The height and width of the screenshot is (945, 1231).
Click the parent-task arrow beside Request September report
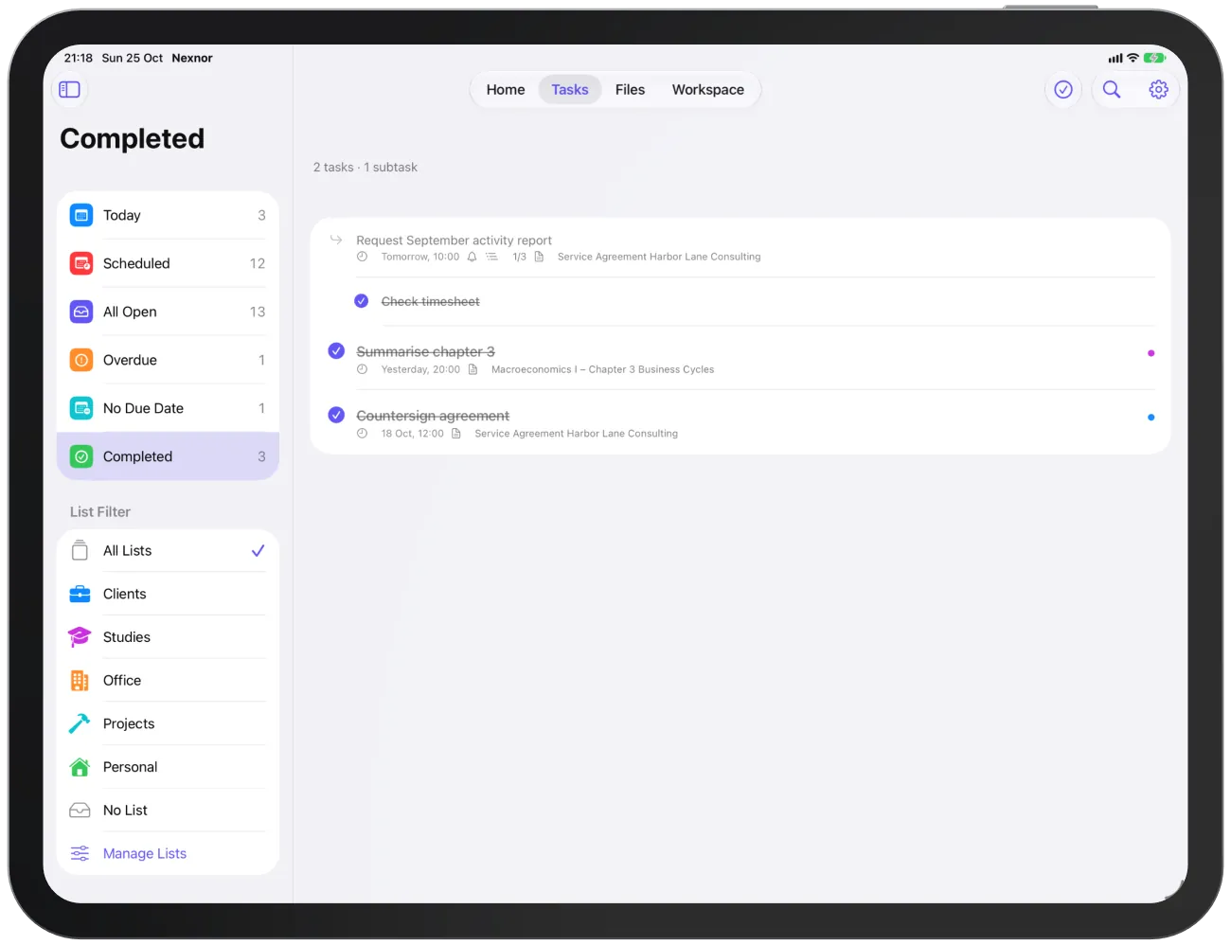tap(336, 240)
